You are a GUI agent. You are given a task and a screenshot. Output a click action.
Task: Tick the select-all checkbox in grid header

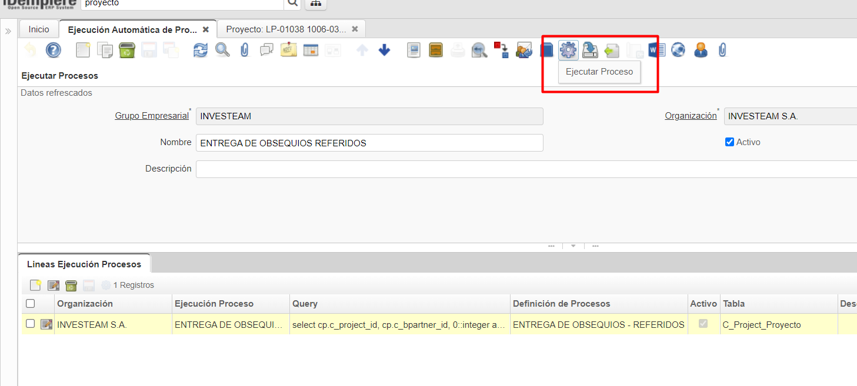(x=31, y=304)
